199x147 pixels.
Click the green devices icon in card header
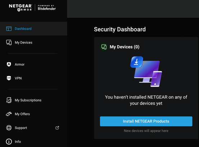pyautogui.click(x=104, y=47)
